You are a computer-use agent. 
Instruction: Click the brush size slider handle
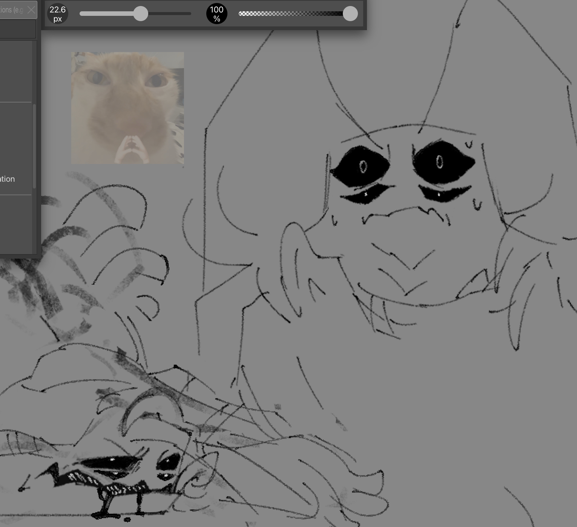[141, 14]
